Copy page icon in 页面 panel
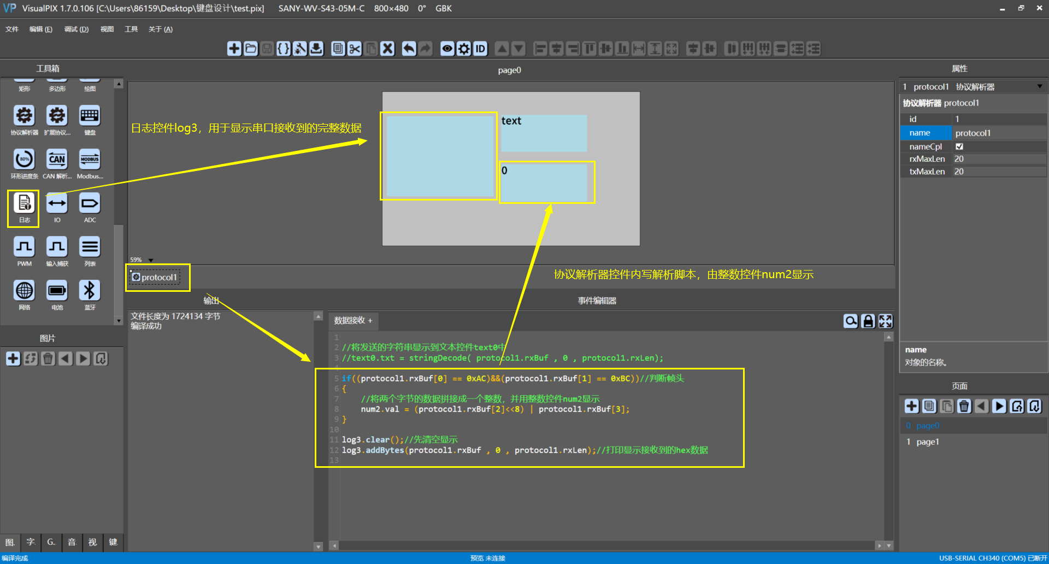1049x564 pixels. 929,406
